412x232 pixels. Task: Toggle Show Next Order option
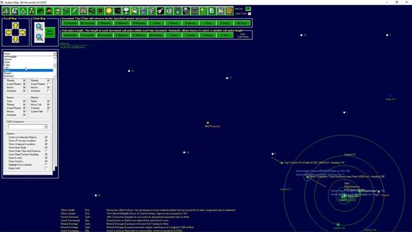(x=46, y=148)
